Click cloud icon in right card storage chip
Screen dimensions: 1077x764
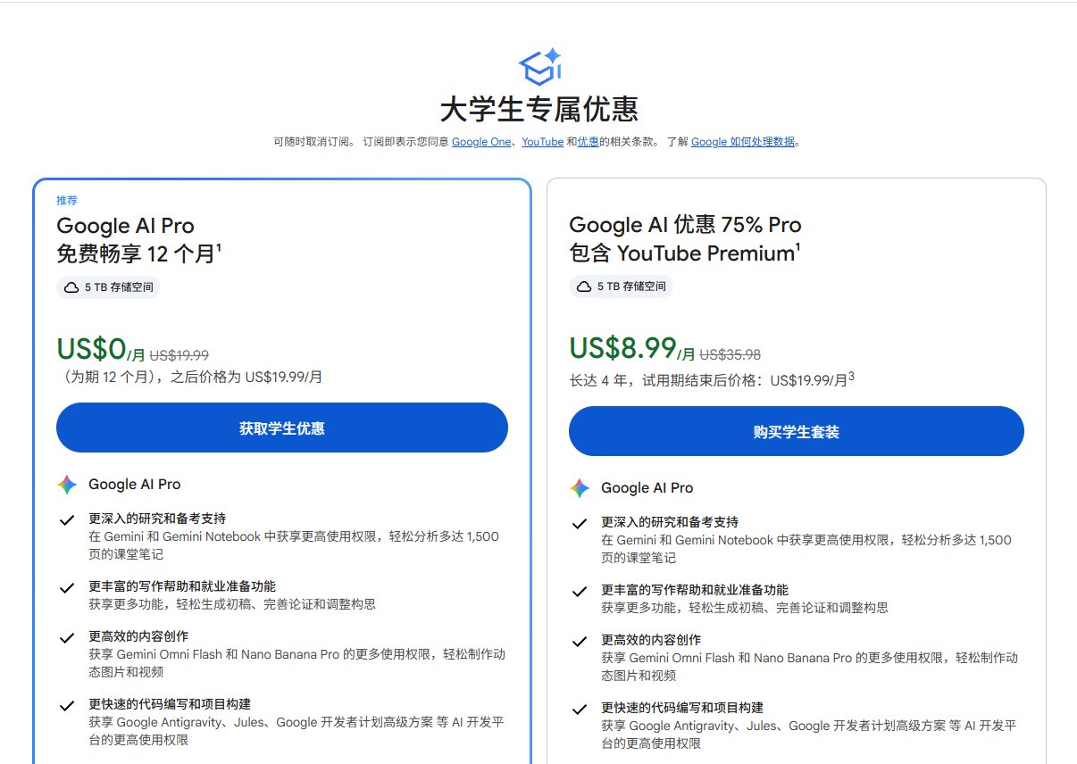[x=584, y=286]
